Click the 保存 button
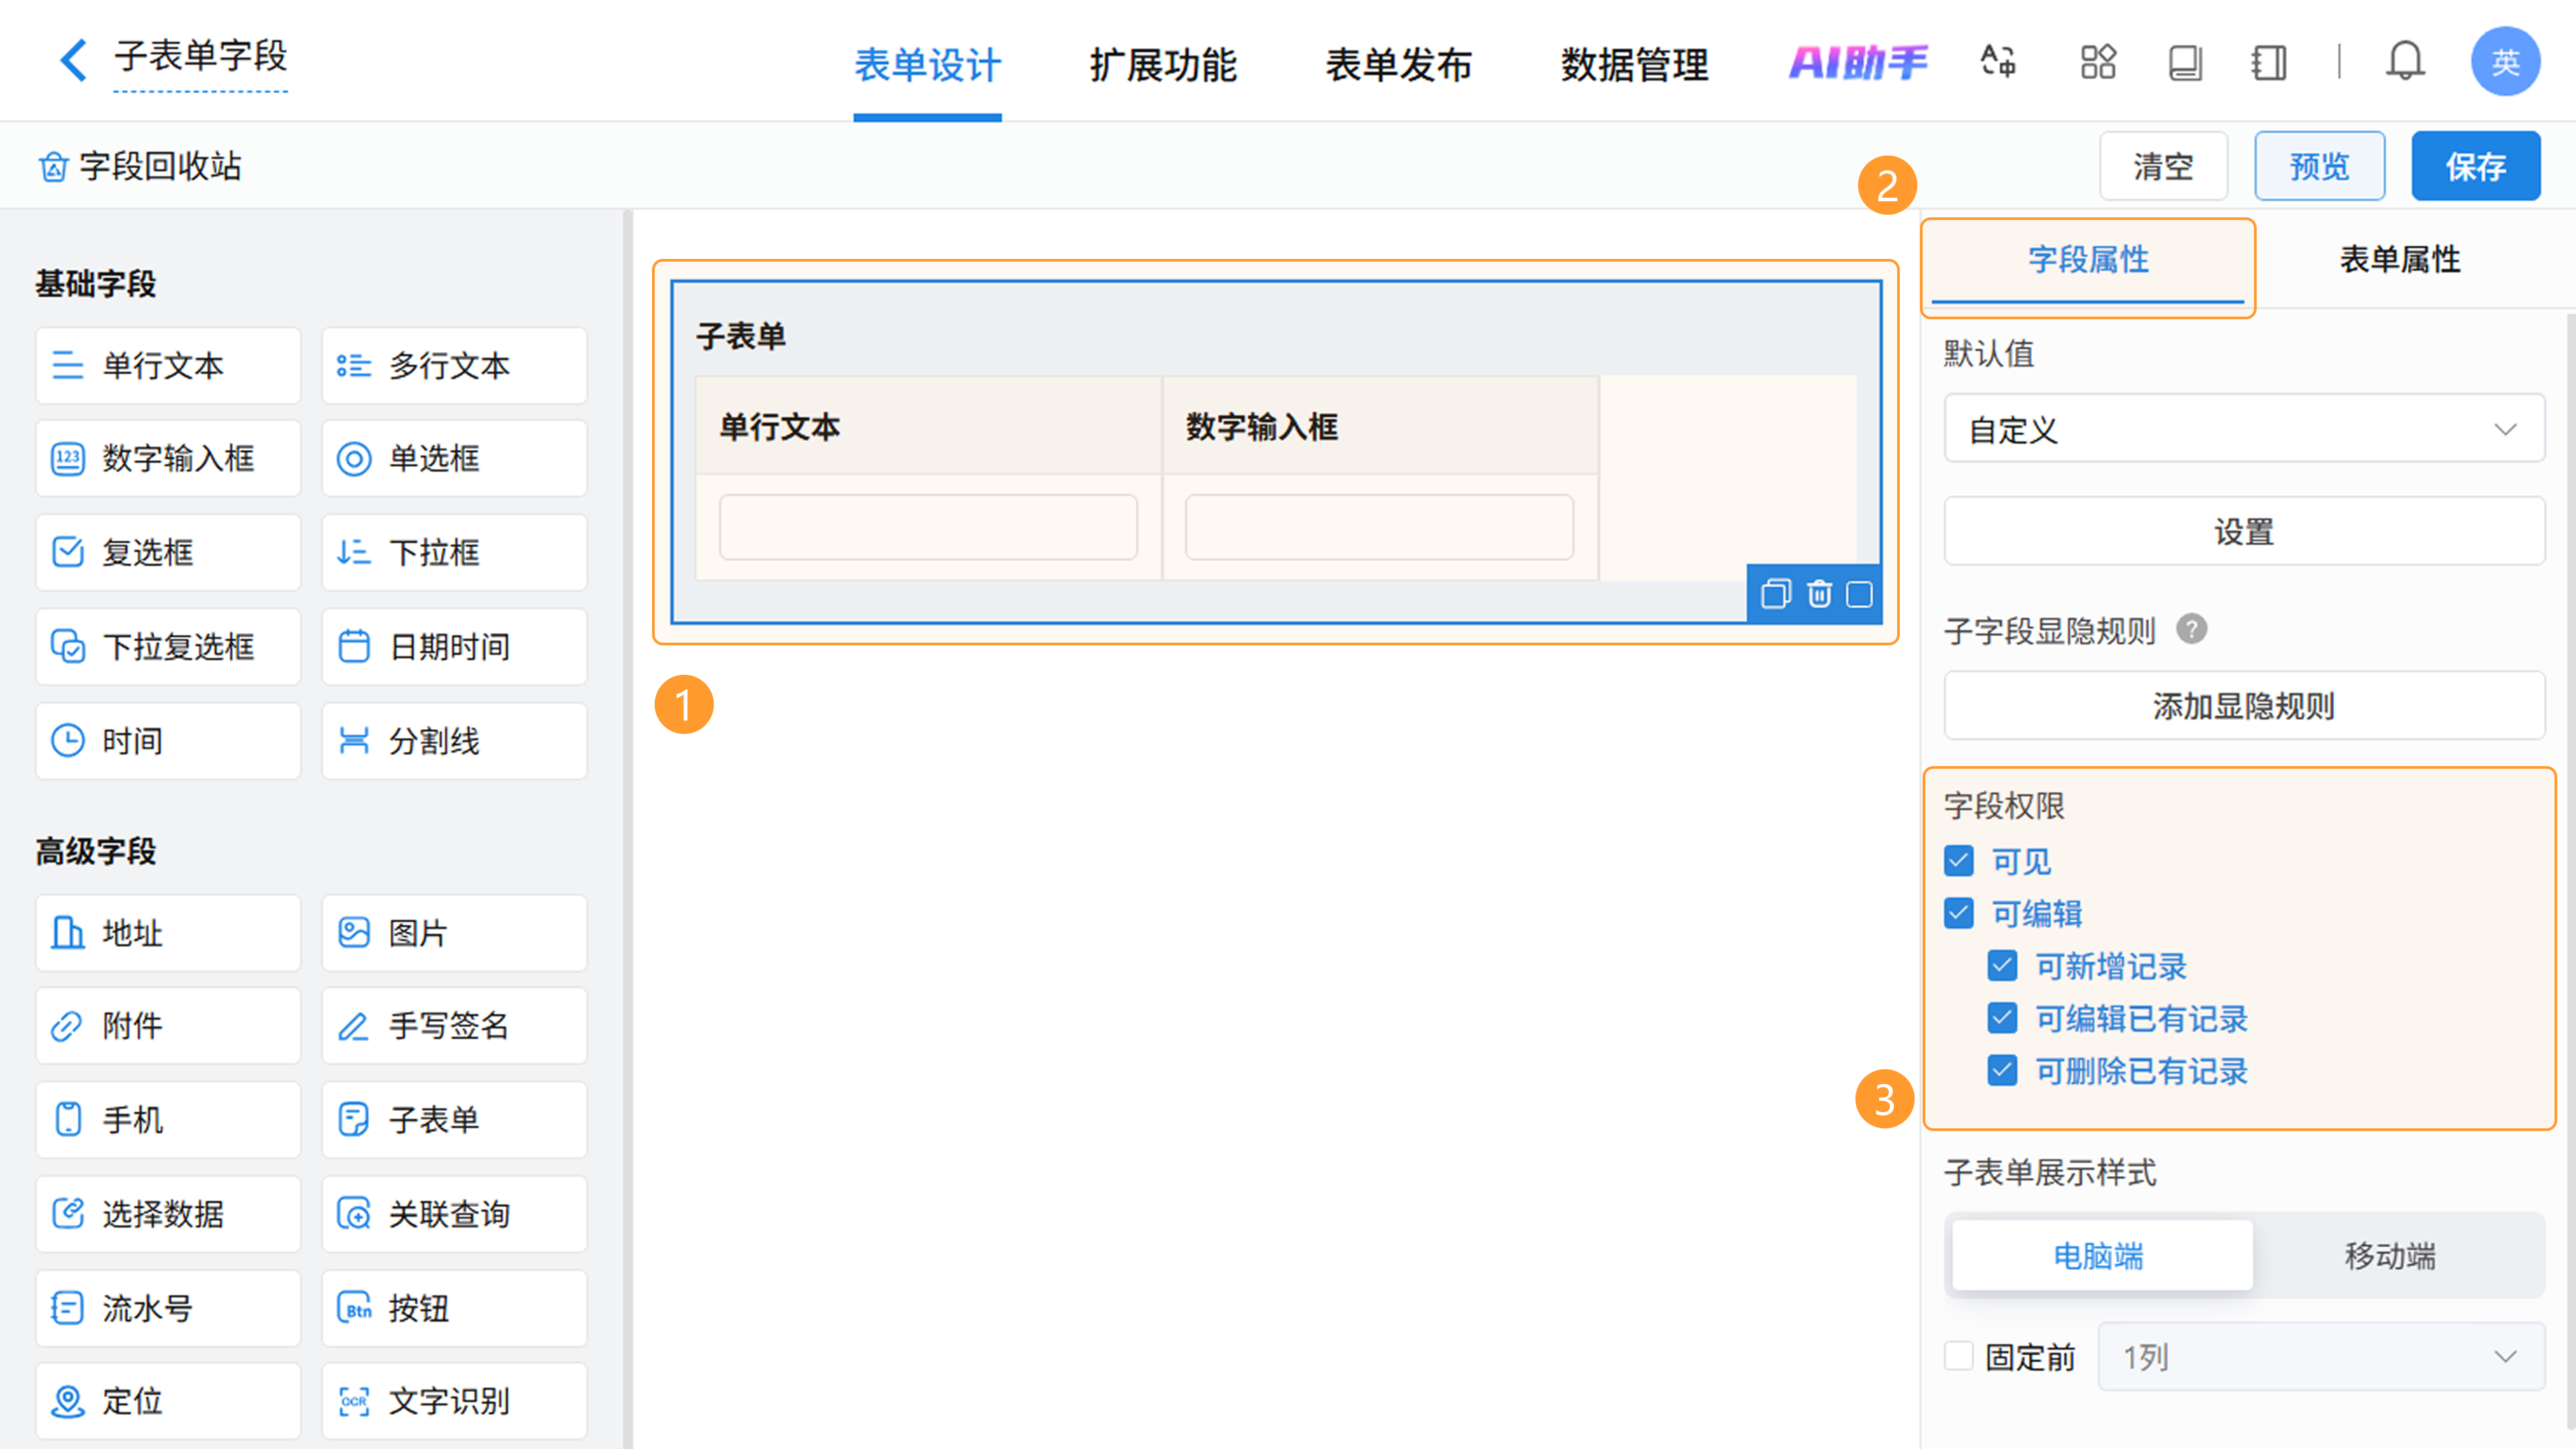 point(2475,166)
